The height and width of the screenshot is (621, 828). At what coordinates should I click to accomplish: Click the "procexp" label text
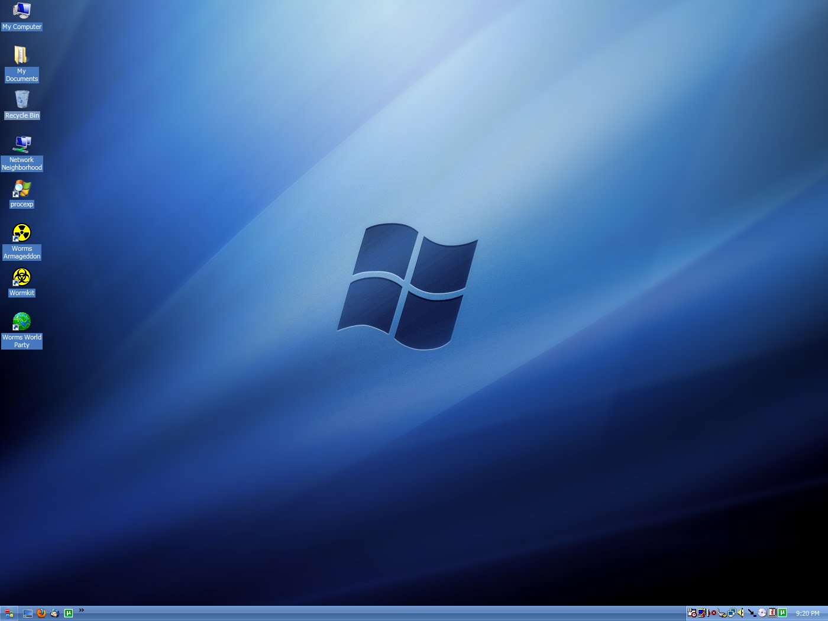[x=22, y=204]
